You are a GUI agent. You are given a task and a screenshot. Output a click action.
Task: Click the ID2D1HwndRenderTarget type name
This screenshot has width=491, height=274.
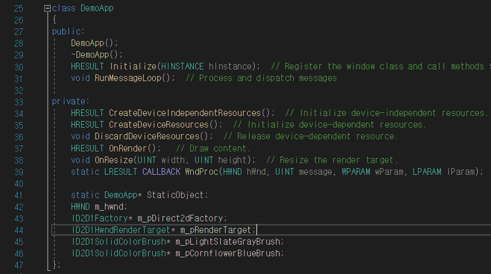point(121,230)
